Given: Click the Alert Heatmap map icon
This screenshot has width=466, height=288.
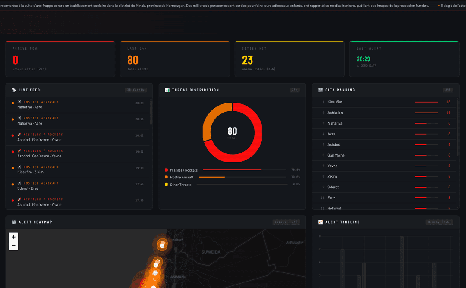Looking at the screenshot, I should (14, 222).
